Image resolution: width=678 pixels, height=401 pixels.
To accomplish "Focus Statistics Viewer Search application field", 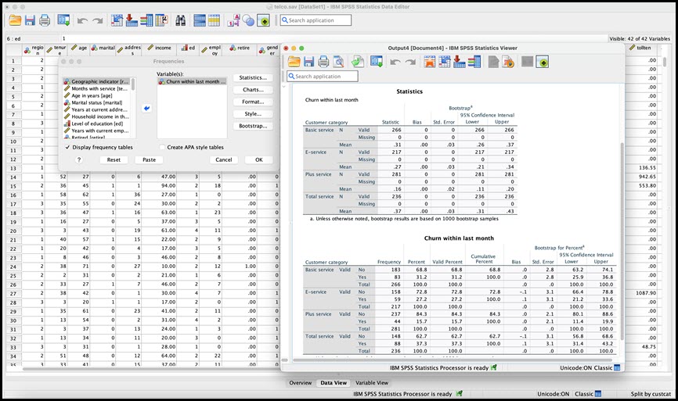I will tap(323, 77).
